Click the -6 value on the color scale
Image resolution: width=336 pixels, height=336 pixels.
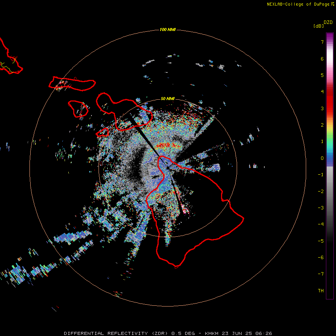(x=321, y=258)
